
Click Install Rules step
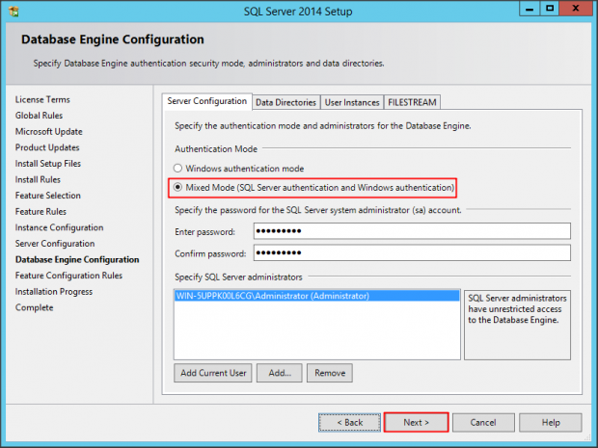point(38,179)
